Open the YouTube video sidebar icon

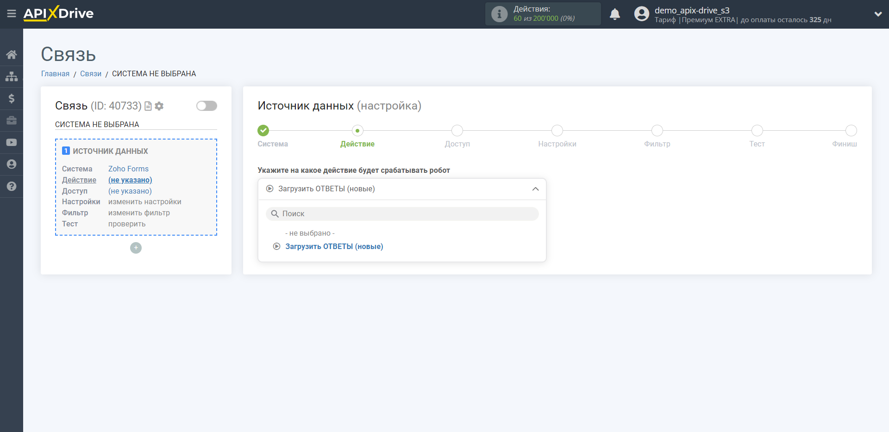pyautogui.click(x=12, y=142)
